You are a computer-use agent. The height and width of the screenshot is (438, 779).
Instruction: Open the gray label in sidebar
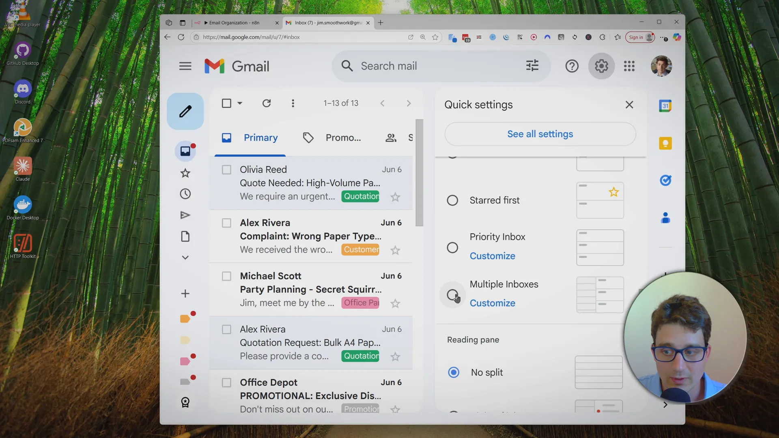tap(185, 382)
